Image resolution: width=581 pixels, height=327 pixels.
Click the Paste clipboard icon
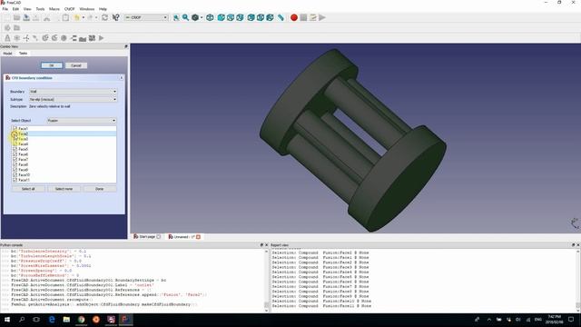[65, 17]
